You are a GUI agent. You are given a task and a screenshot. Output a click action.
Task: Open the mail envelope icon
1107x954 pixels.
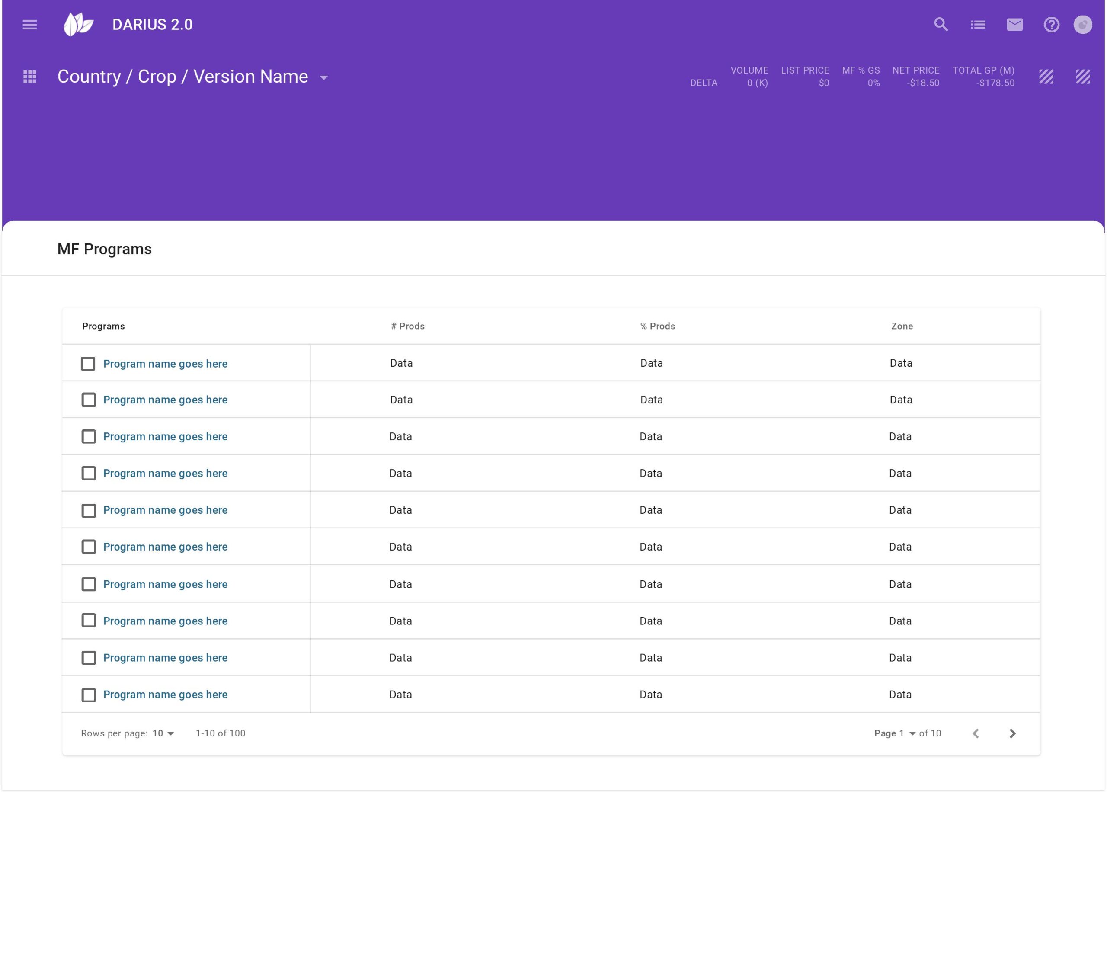[x=1014, y=25]
